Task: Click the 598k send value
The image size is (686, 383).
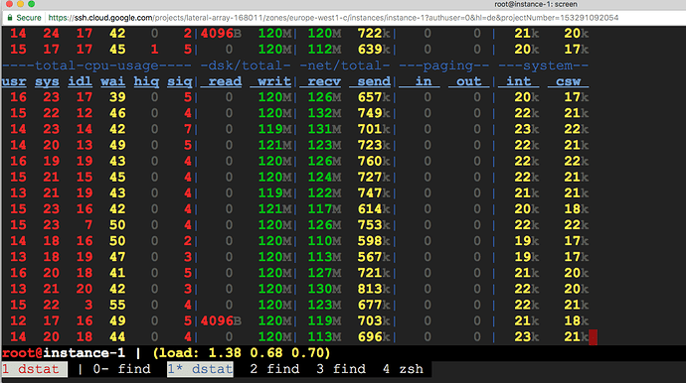Action: pyautogui.click(x=374, y=241)
